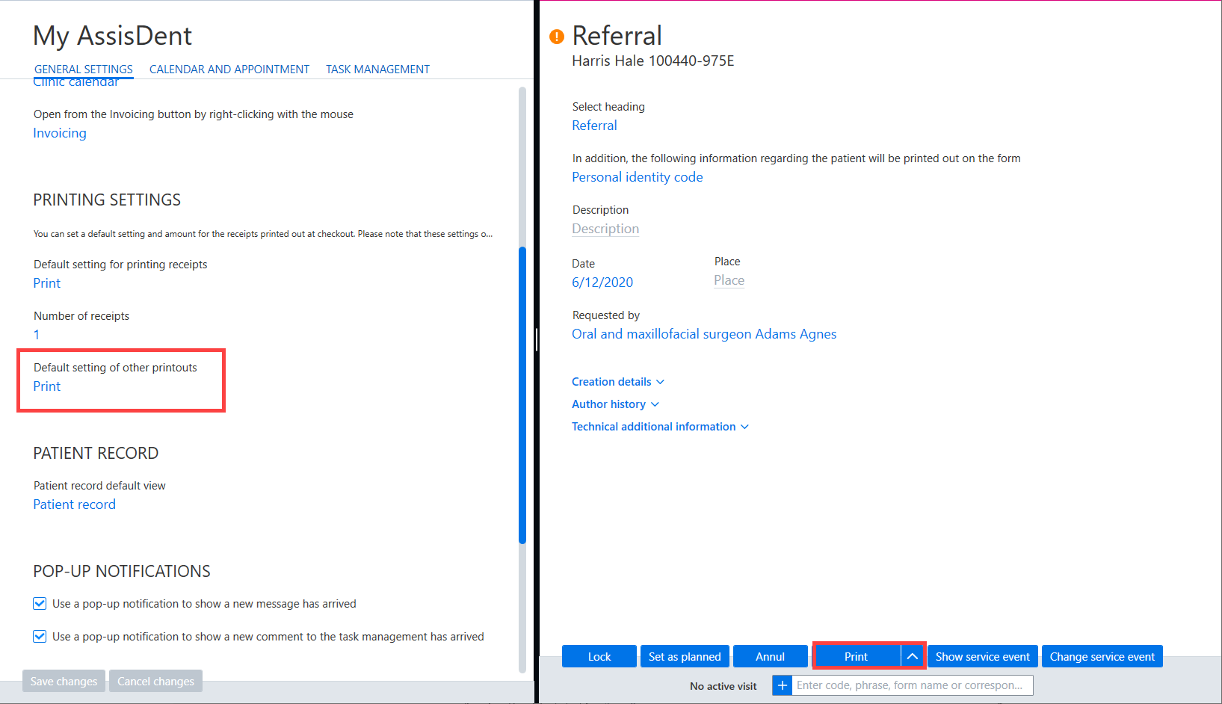This screenshot has width=1222, height=704.
Task: Expand Author history
Action: (x=615, y=404)
